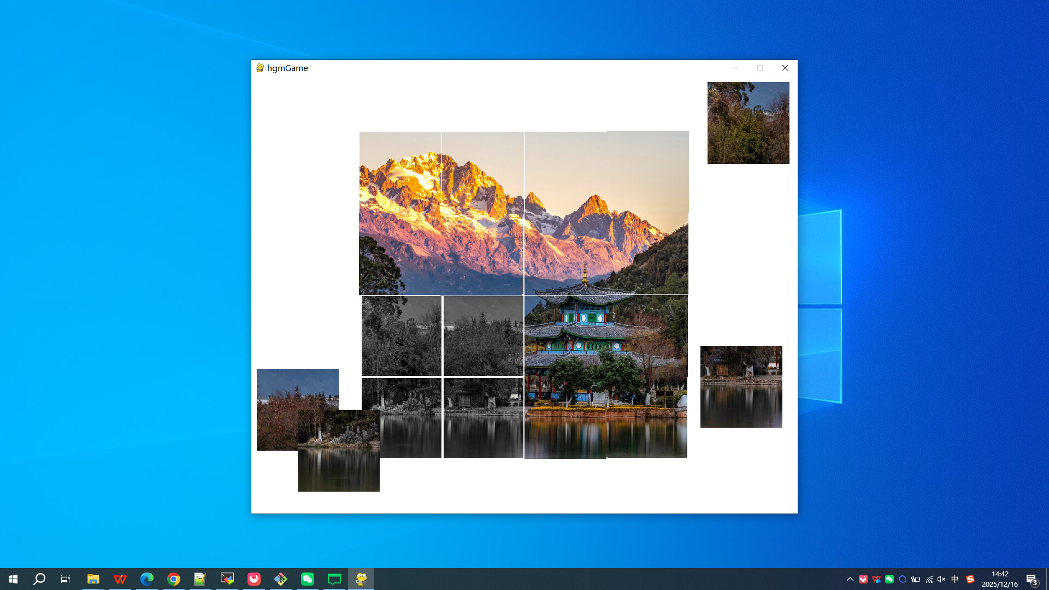This screenshot has width=1049, height=590.
Task: Open Windows Search
Action: click(38, 579)
